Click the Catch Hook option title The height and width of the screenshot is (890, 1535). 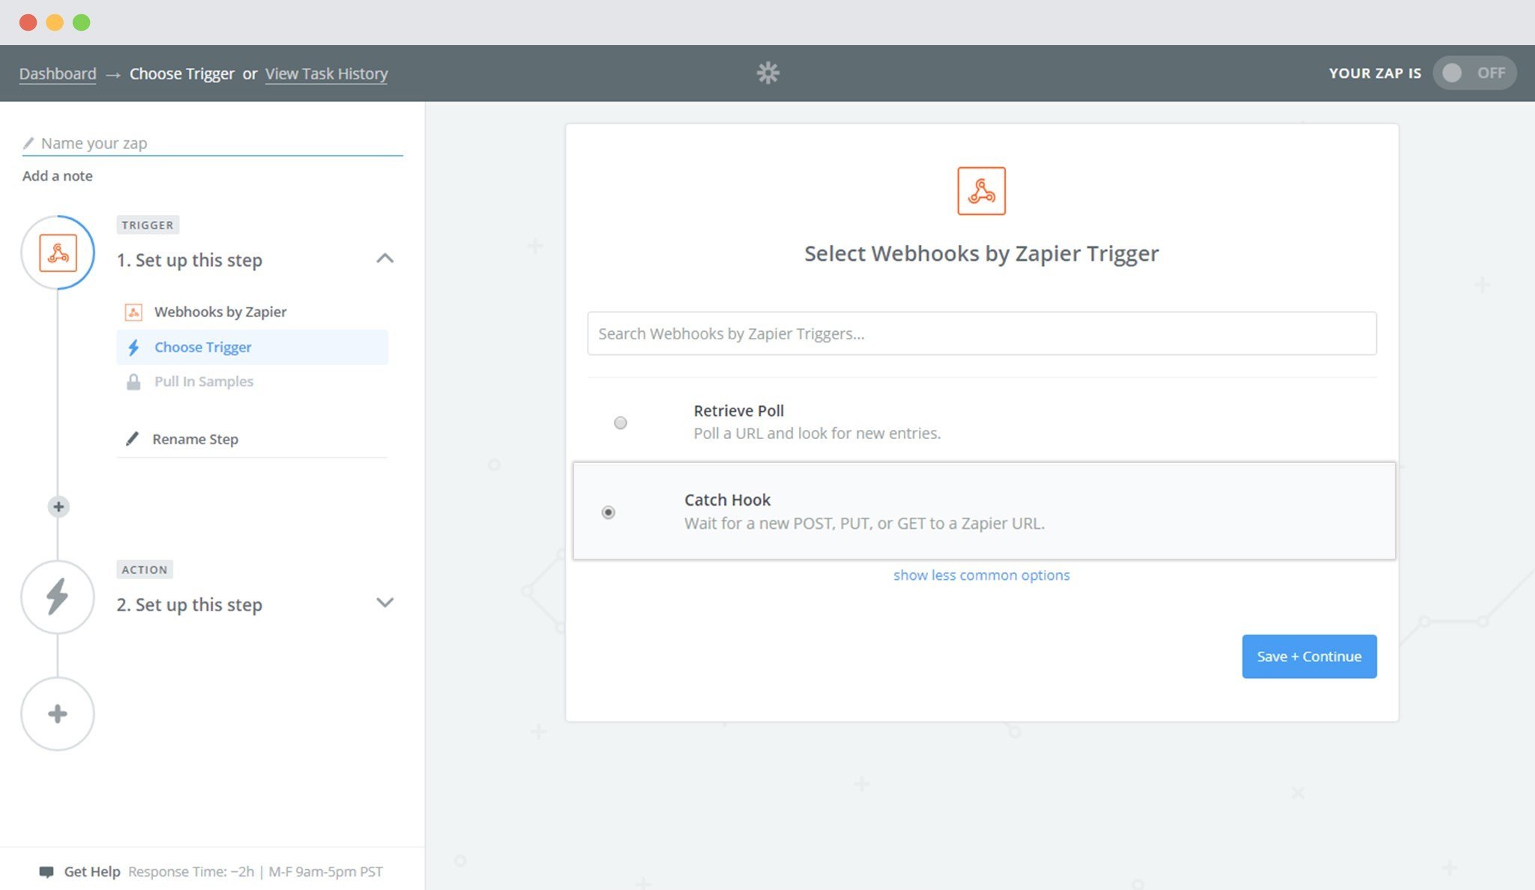727,500
